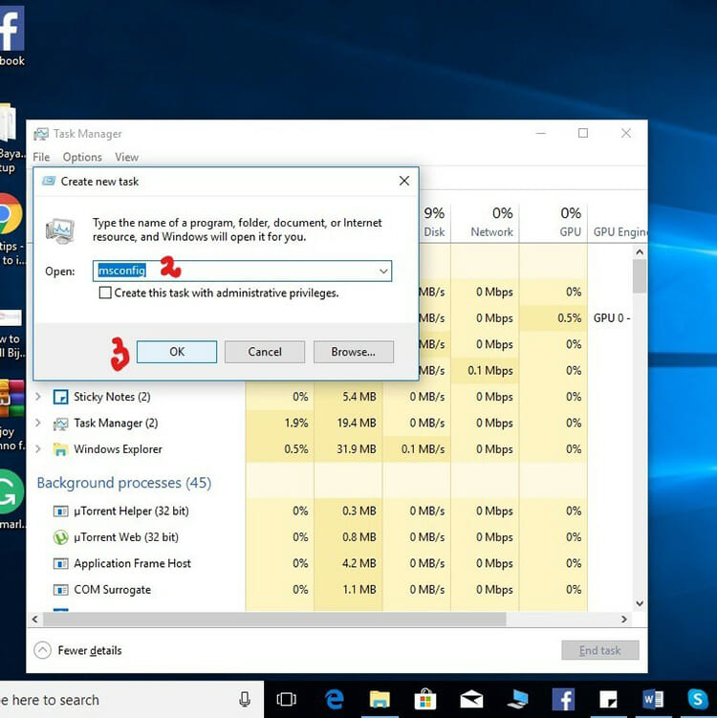717x718 pixels.
Task: Click the Browse... button
Action: tap(354, 352)
